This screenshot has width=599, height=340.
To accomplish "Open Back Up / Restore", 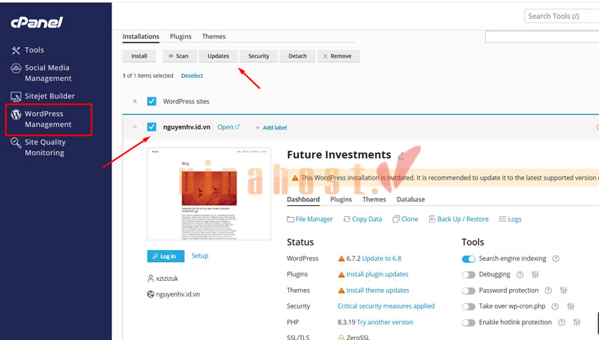I will 458,219.
